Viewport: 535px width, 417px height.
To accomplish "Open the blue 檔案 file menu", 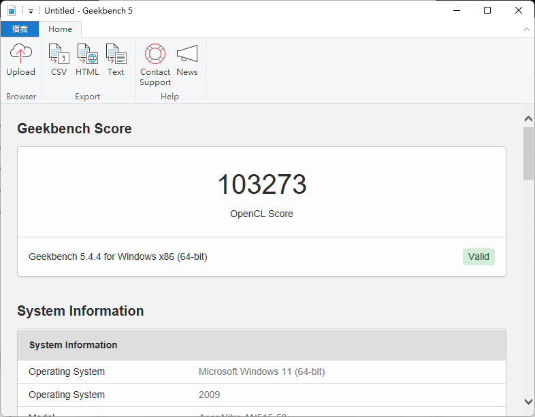I will pyautogui.click(x=20, y=29).
